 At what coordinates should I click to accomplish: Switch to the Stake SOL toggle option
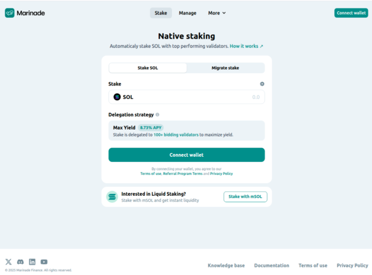[x=148, y=68]
